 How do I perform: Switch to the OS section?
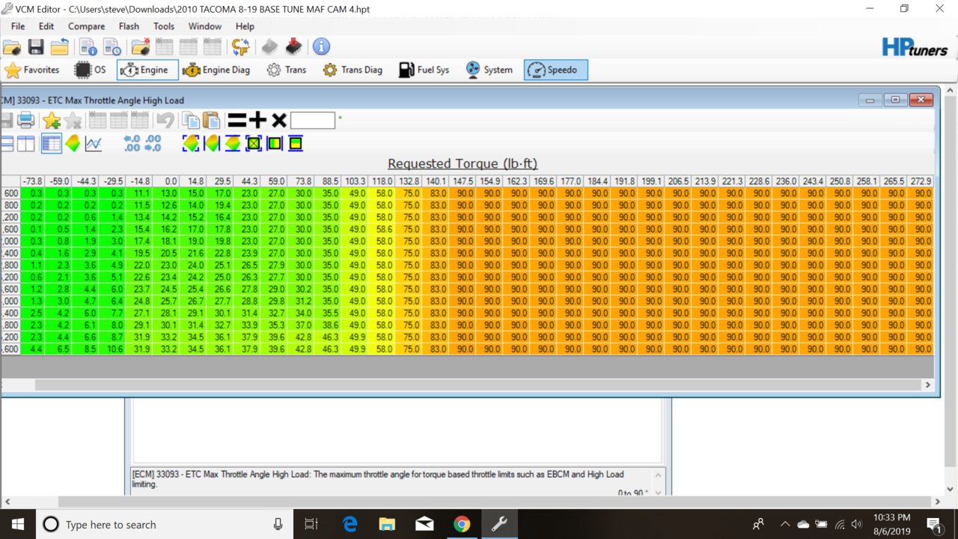tap(91, 70)
